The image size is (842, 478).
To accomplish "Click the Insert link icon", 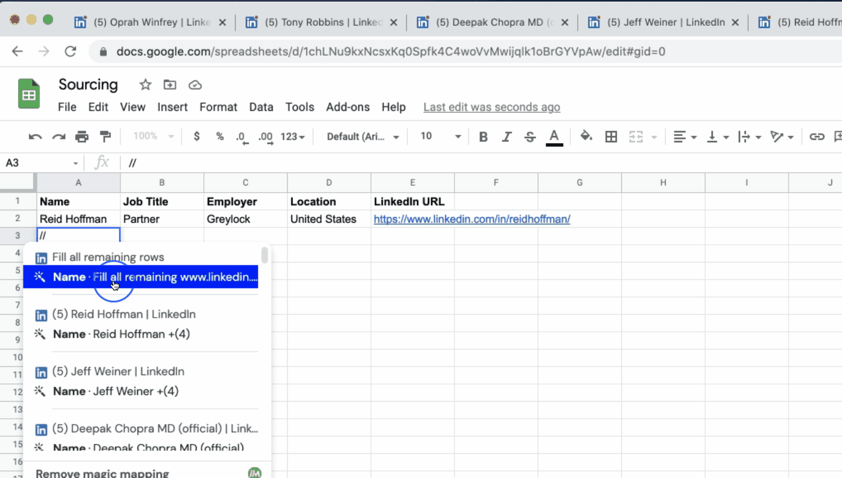I will click(x=817, y=136).
